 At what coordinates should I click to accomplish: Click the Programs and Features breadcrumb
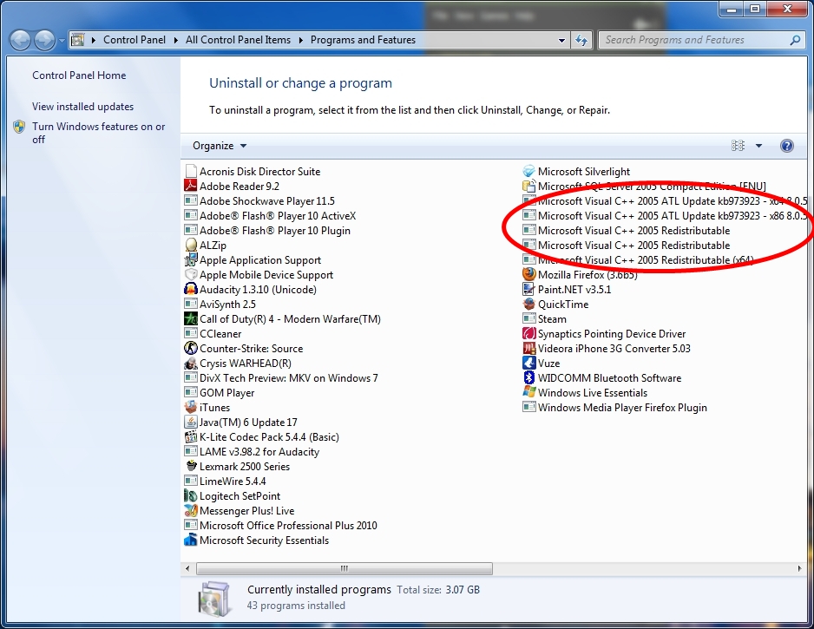[363, 40]
